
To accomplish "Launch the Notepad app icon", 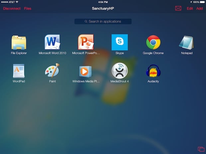I will point(186,43).
